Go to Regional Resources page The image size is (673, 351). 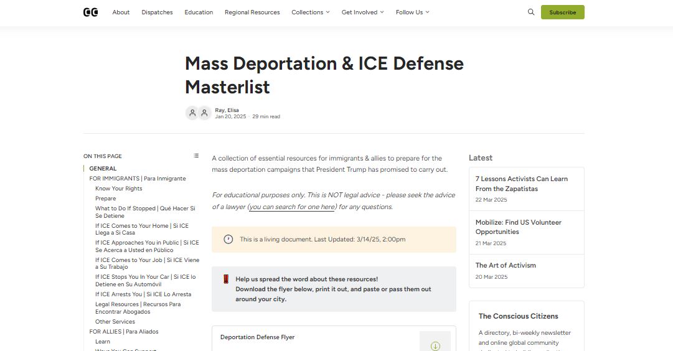(x=252, y=12)
